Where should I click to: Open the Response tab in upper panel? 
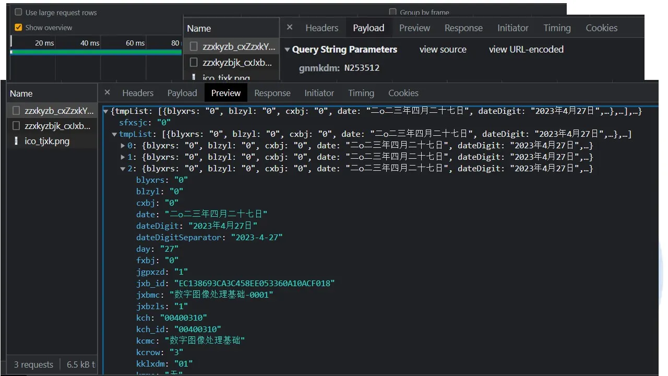pos(463,28)
